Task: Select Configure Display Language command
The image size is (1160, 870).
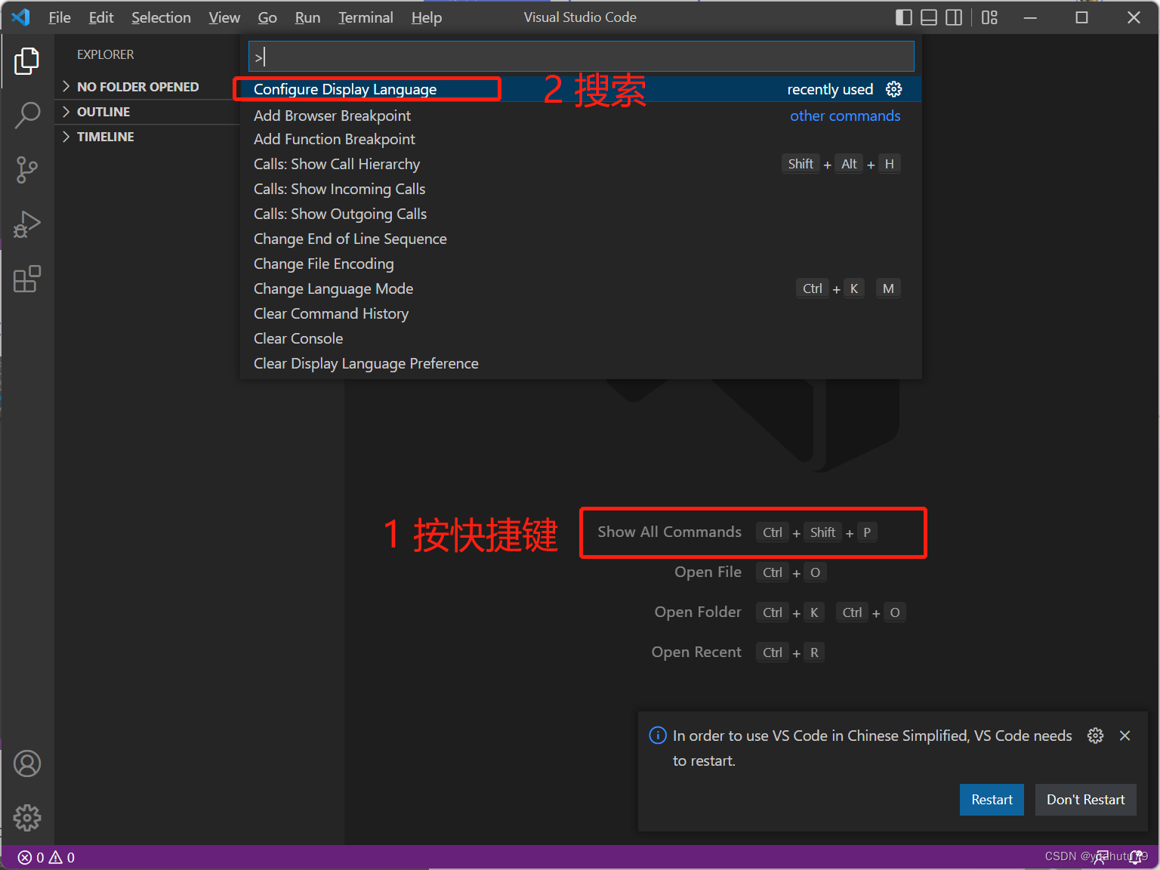Action: 581,89
